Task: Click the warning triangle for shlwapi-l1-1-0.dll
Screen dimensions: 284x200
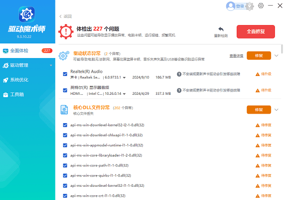Action: click(257, 135)
